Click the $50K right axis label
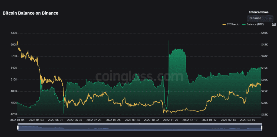277x137 pixels. pyautogui.click(x=265, y=33)
